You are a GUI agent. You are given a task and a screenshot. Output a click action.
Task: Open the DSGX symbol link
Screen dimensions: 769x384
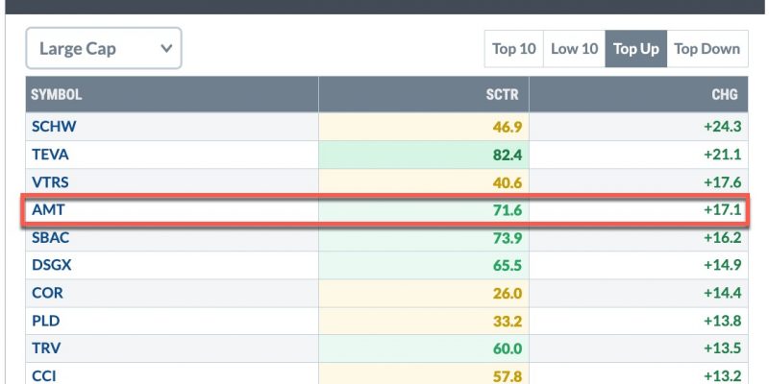[x=52, y=266]
